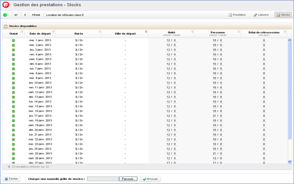This screenshot has width=294, height=184.
Task: Switch to the Liaisons tab
Action: point(261,15)
